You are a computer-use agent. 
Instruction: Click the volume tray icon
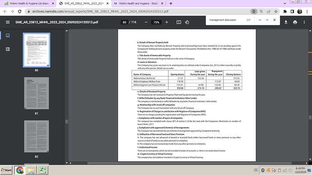(x=290, y=170)
